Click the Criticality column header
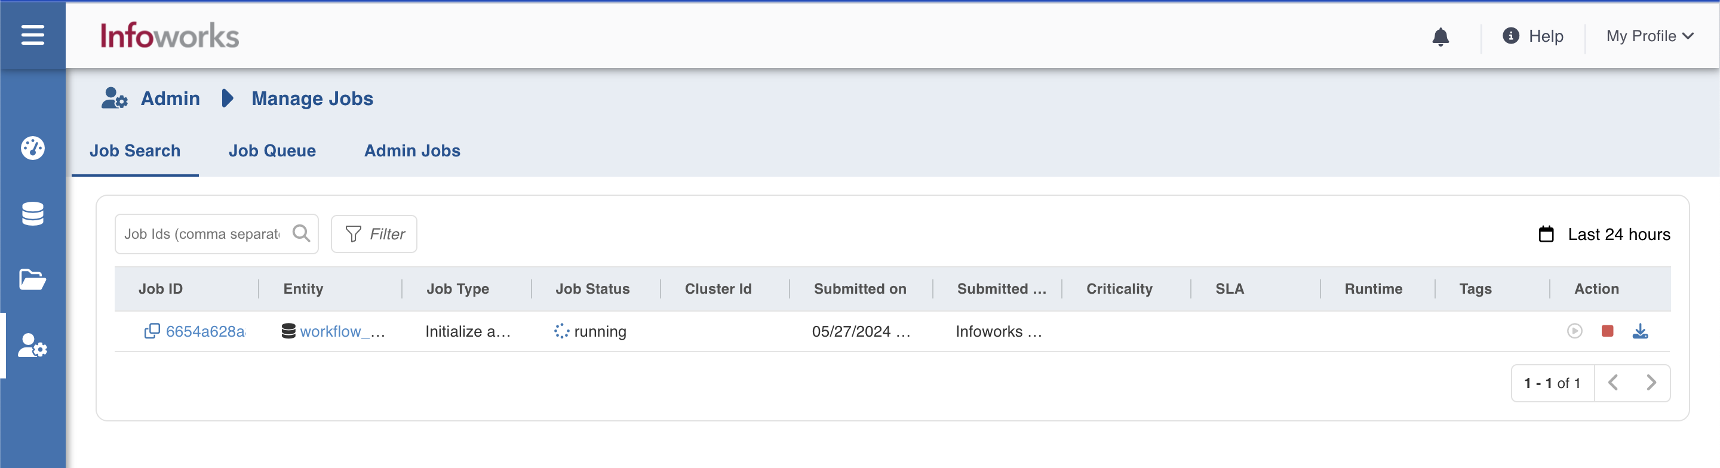This screenshot has width=1720, height=468. 1119,288
